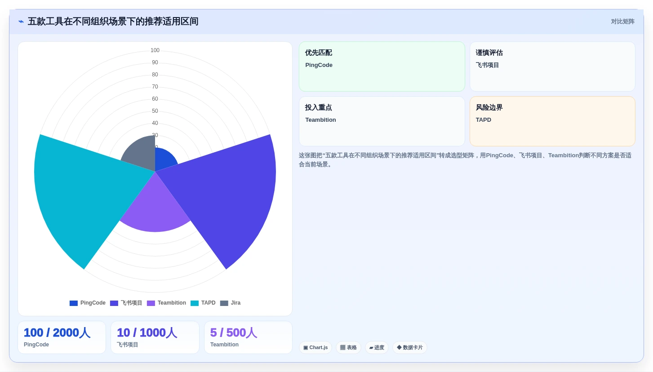653x372 pixels.
Task: Toggle TAPD legend entry
Action: 203,303
